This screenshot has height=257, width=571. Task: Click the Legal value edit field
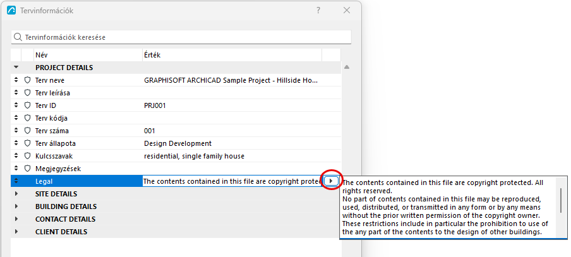(232, 181)
